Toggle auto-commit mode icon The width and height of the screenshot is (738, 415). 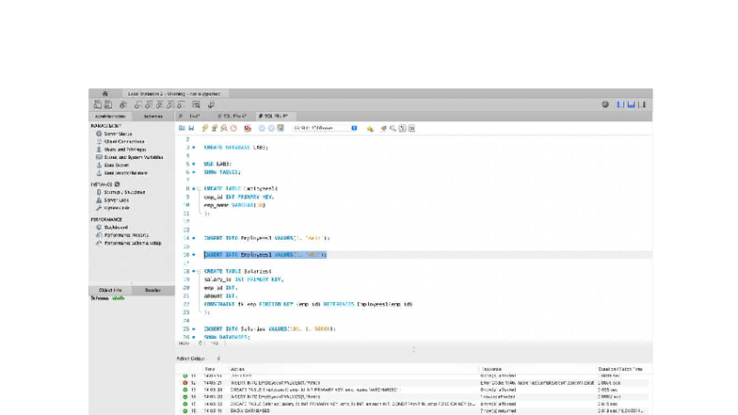(281, 128)
